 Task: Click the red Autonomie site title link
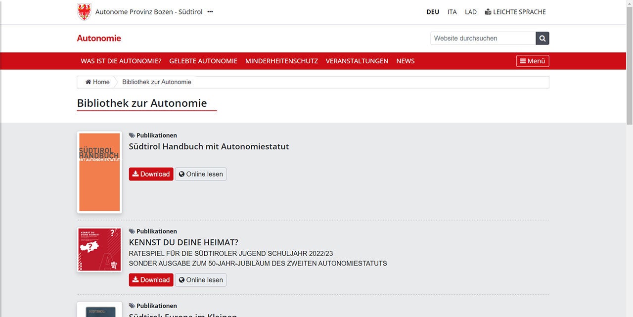99,38
